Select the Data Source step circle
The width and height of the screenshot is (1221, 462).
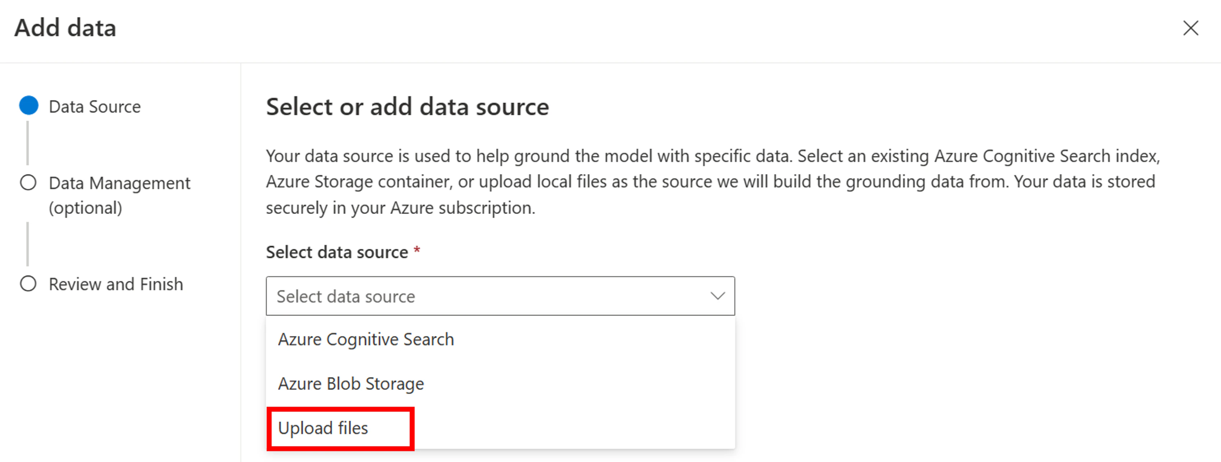(x=28, y=106)
